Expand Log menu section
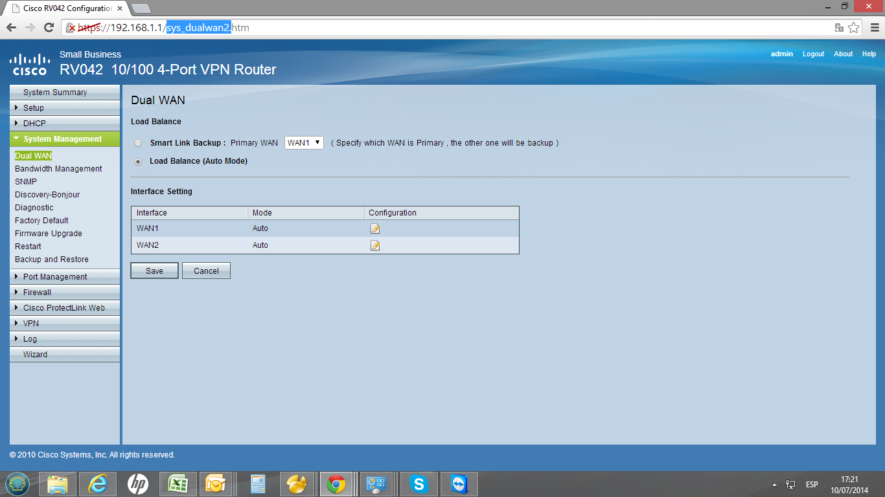885x497 pixels. point(65,339)
